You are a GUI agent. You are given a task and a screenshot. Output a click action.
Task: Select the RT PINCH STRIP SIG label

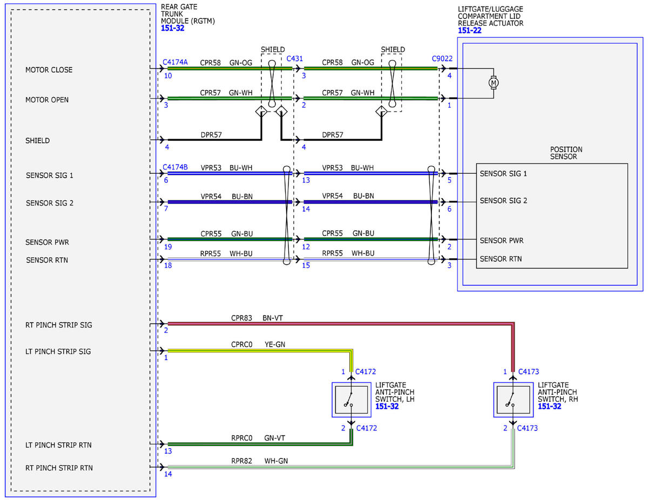pos(58,325)
